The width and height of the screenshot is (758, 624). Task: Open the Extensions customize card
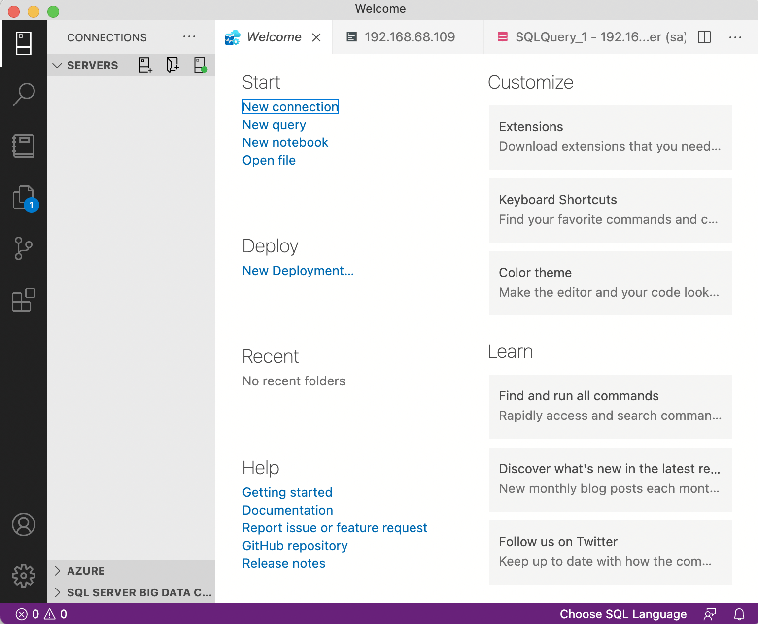610,138
